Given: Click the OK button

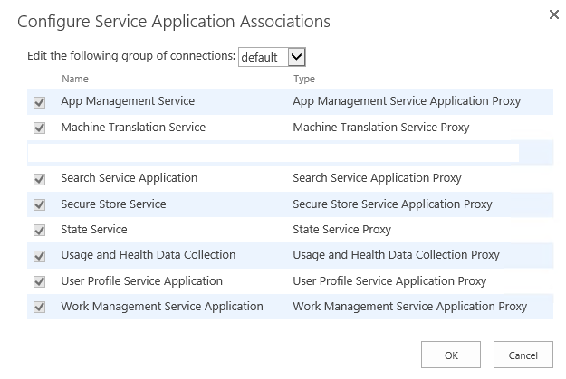Looking at the screenshot, I should click(451, 355).
